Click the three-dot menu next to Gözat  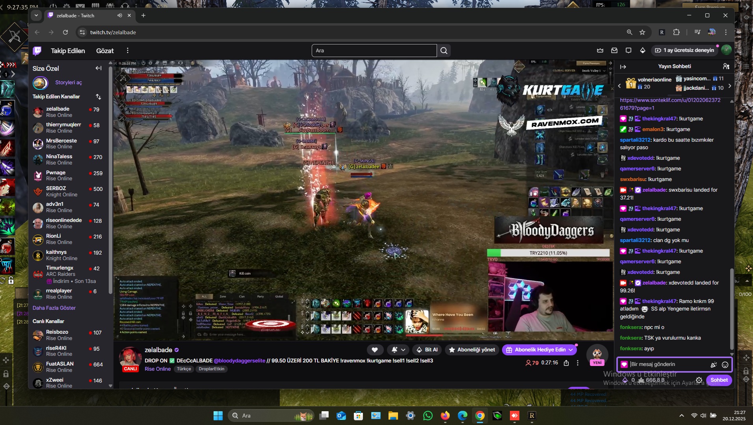click(127, 50)
